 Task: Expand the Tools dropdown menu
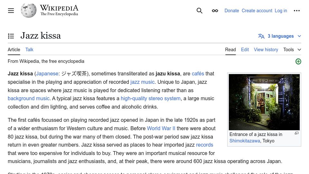coord(292,50)
